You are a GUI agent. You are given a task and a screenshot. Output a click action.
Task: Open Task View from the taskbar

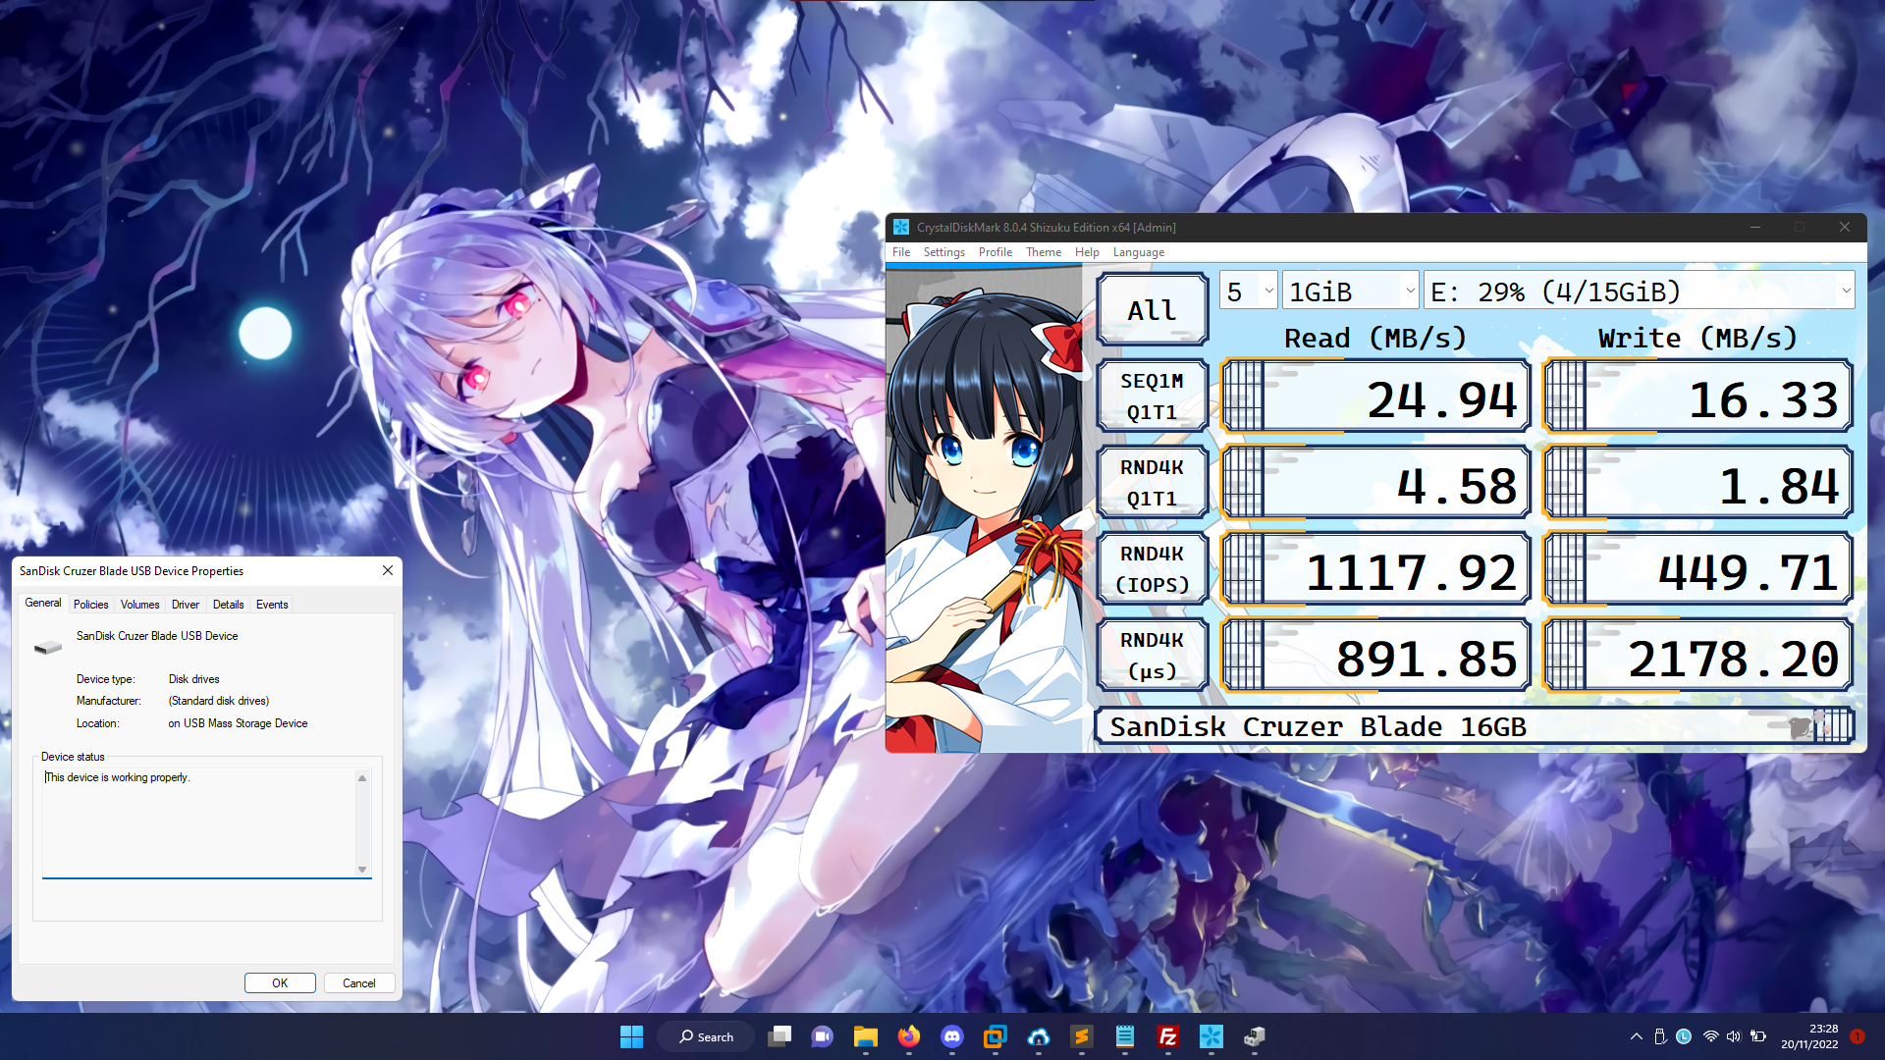click(781, 1036)
